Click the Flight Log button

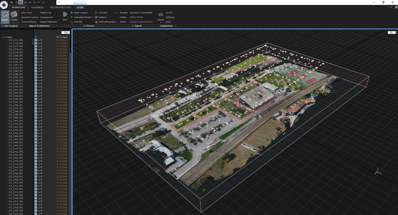[46, 13]
